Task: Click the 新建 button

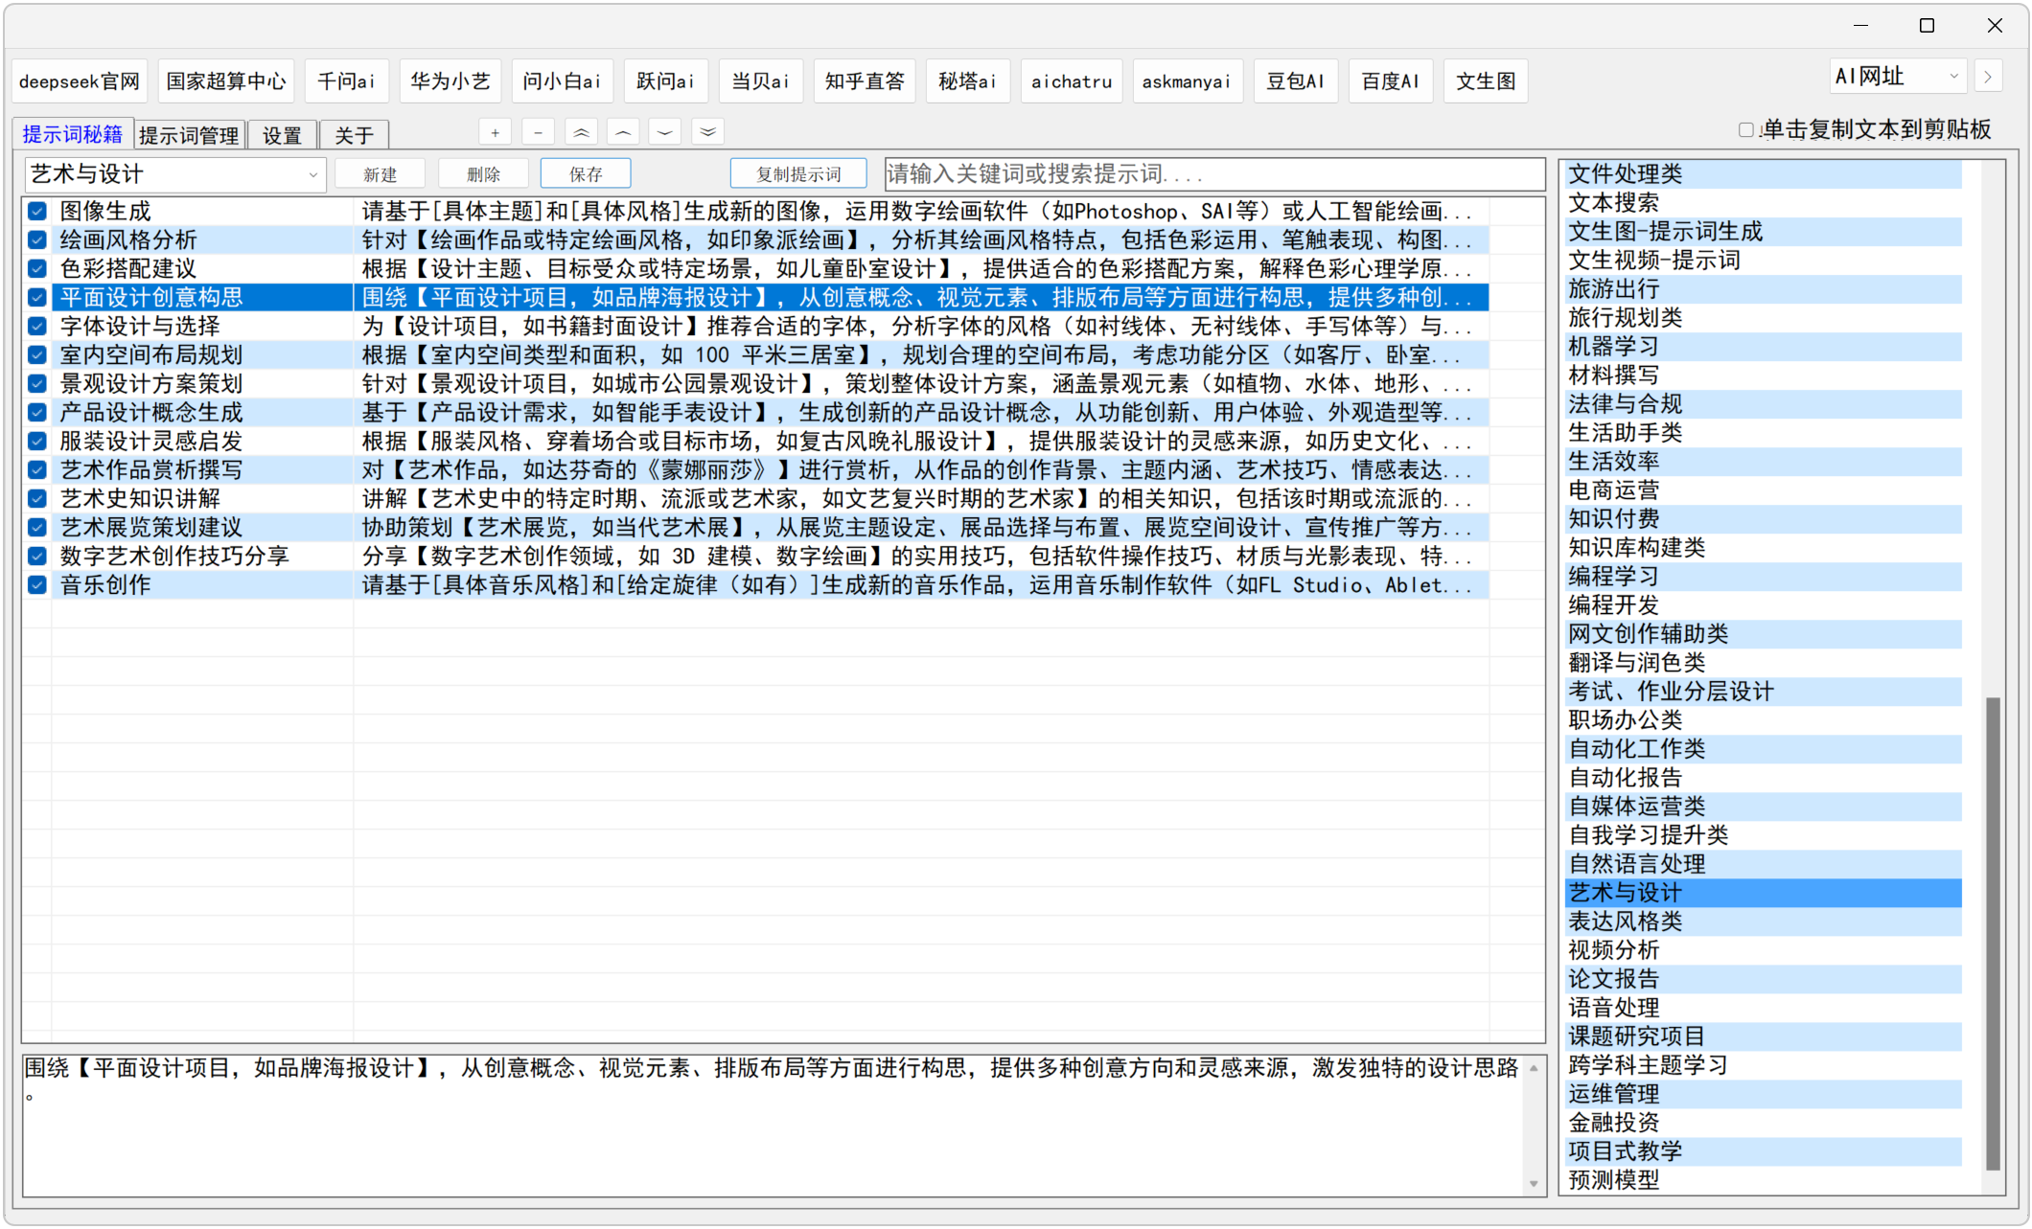Action: (380, 174)
